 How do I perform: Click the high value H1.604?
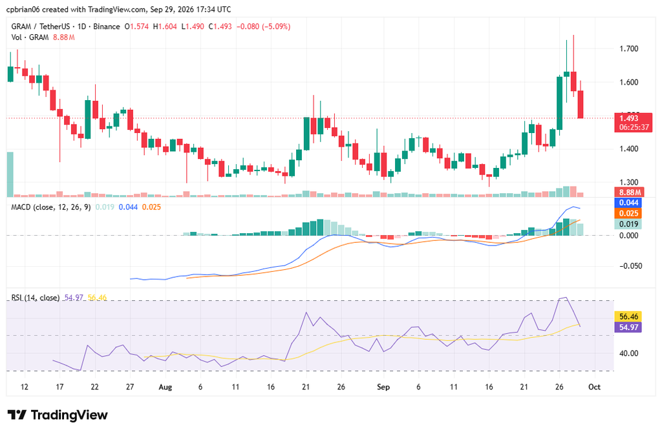165,26
